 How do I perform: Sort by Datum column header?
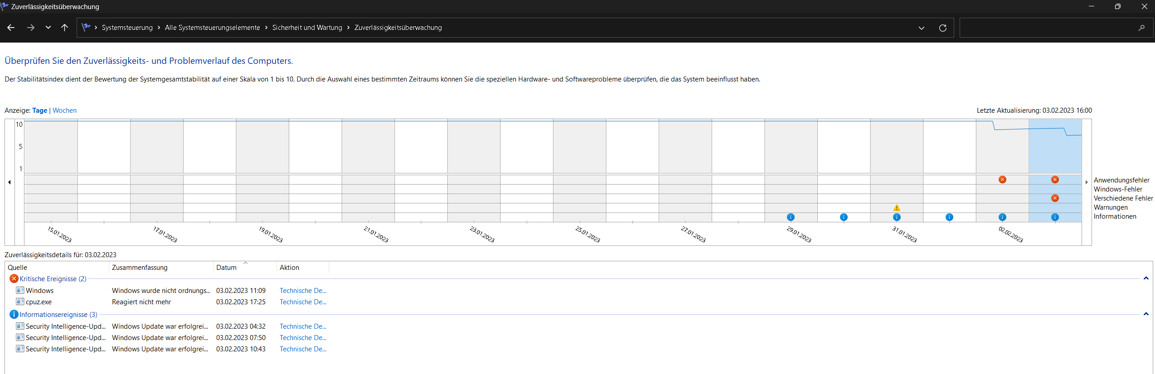coord(245,268)
